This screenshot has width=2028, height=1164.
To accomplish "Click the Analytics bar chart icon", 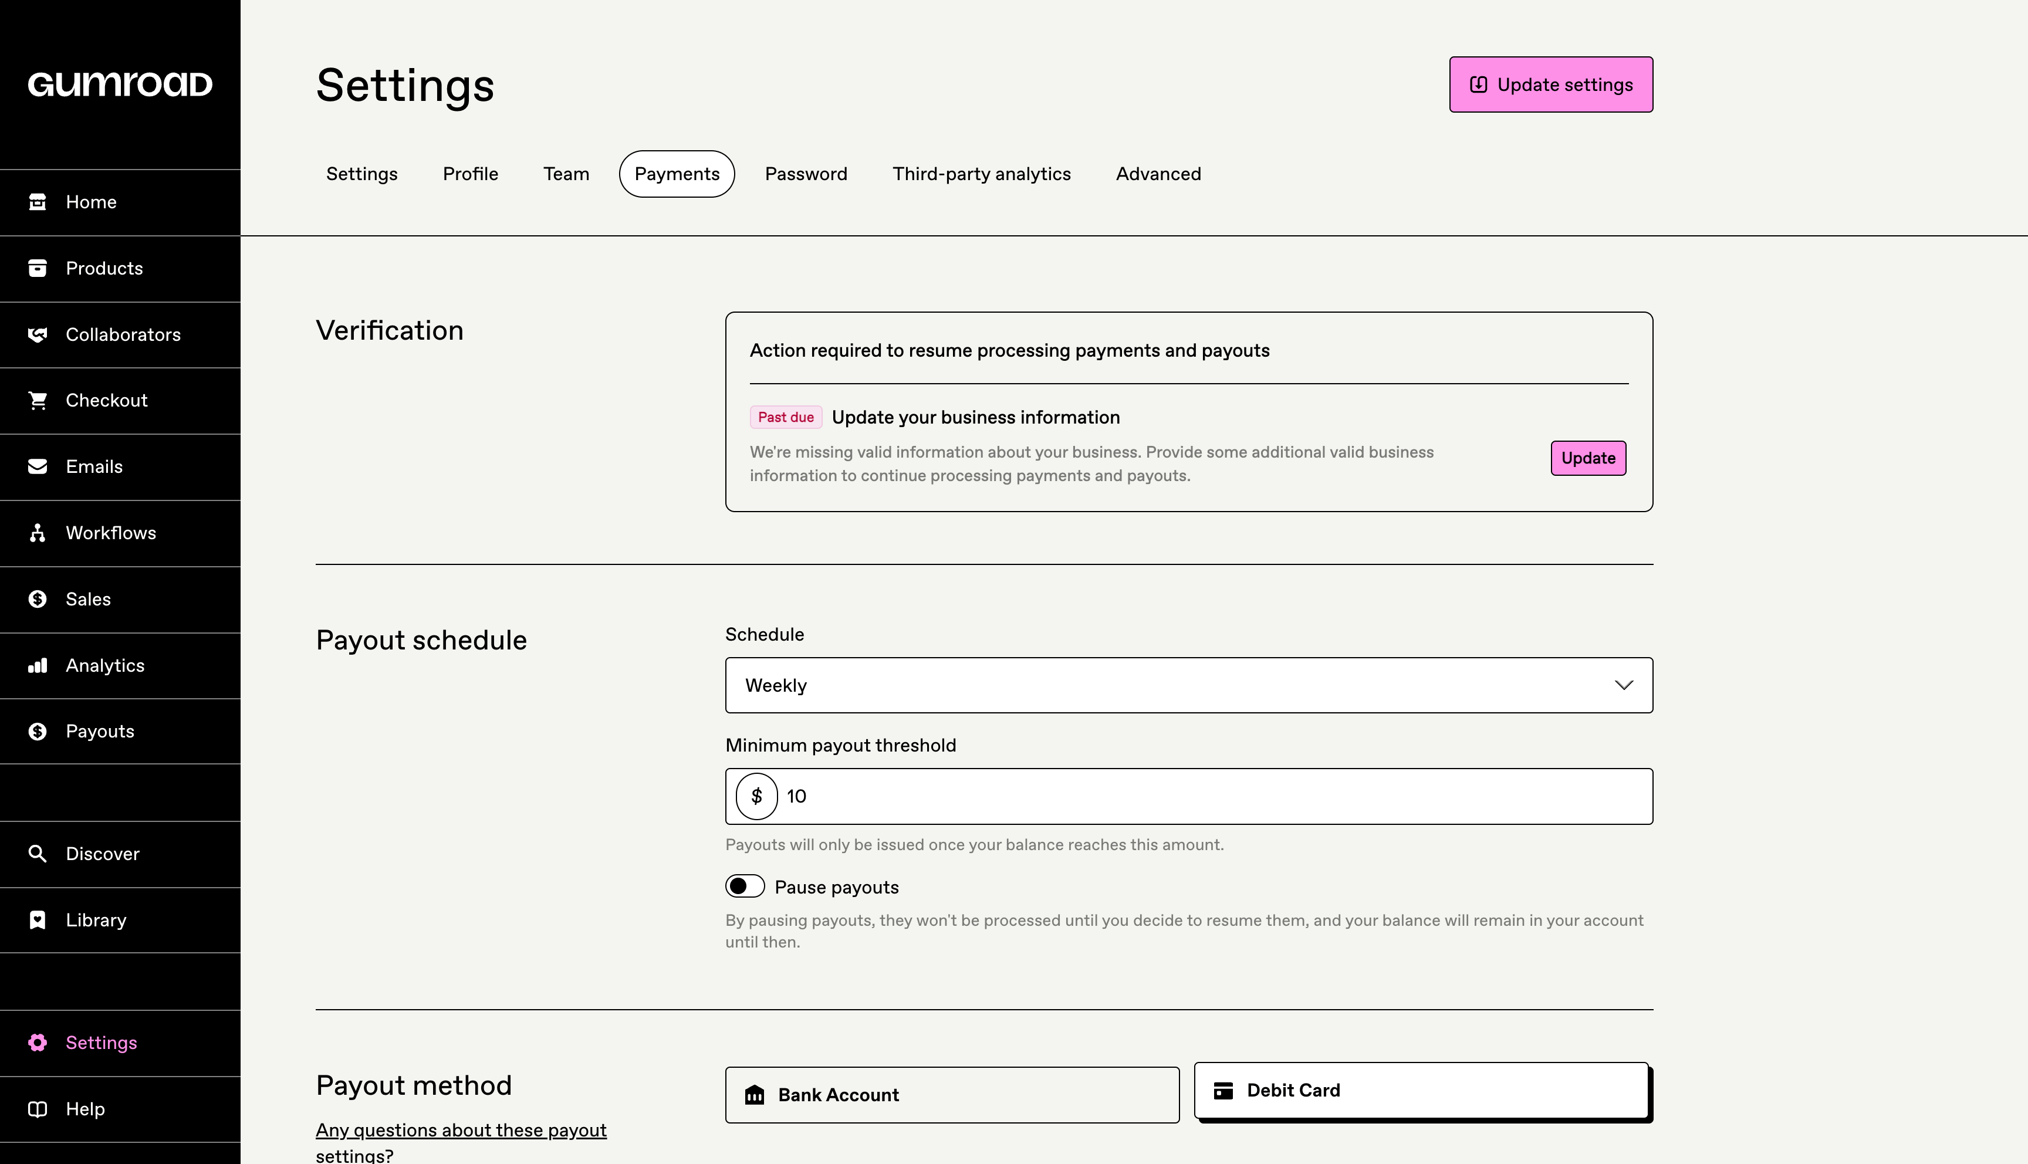I will pyautogui.click(x=38, y=666).
